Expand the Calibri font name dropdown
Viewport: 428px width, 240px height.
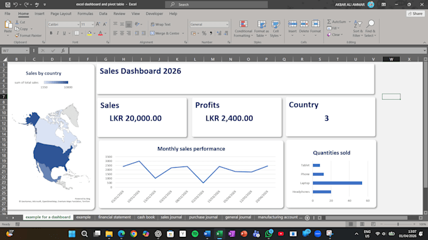pos(78,25)
